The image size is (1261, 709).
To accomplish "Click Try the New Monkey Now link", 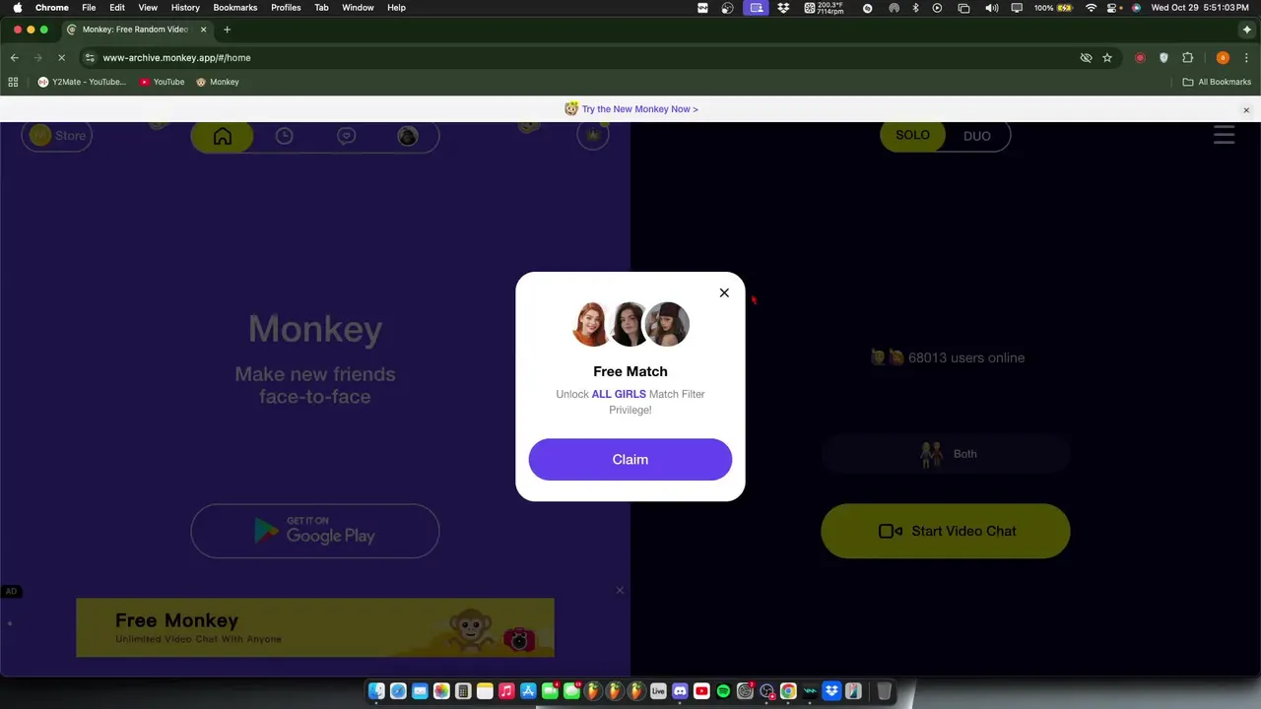I will pos(639,109).
